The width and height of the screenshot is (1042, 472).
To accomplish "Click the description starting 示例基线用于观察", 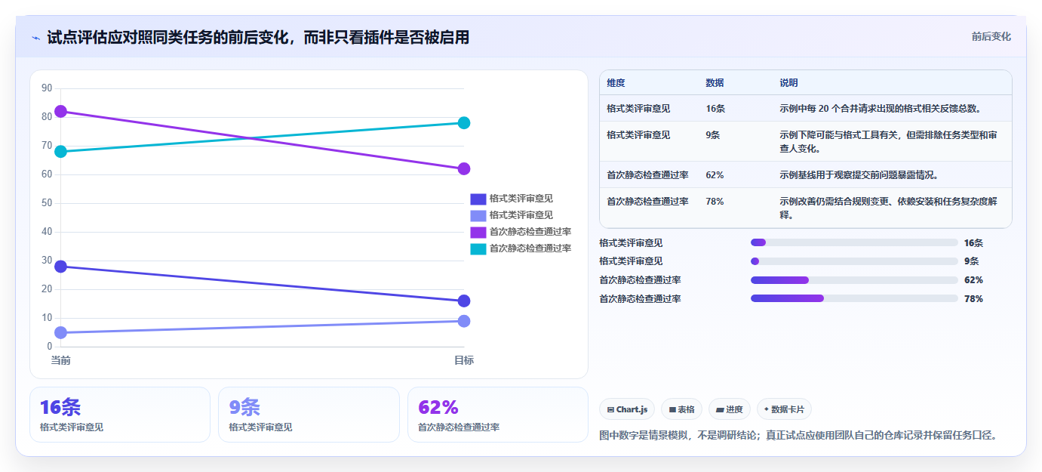I will [x=859, y=175].
